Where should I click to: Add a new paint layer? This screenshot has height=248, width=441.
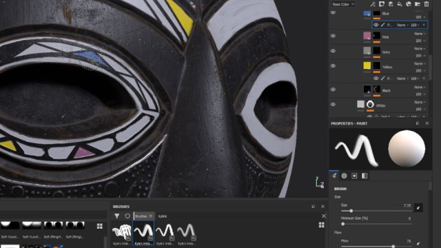click(x=391, y=4)
